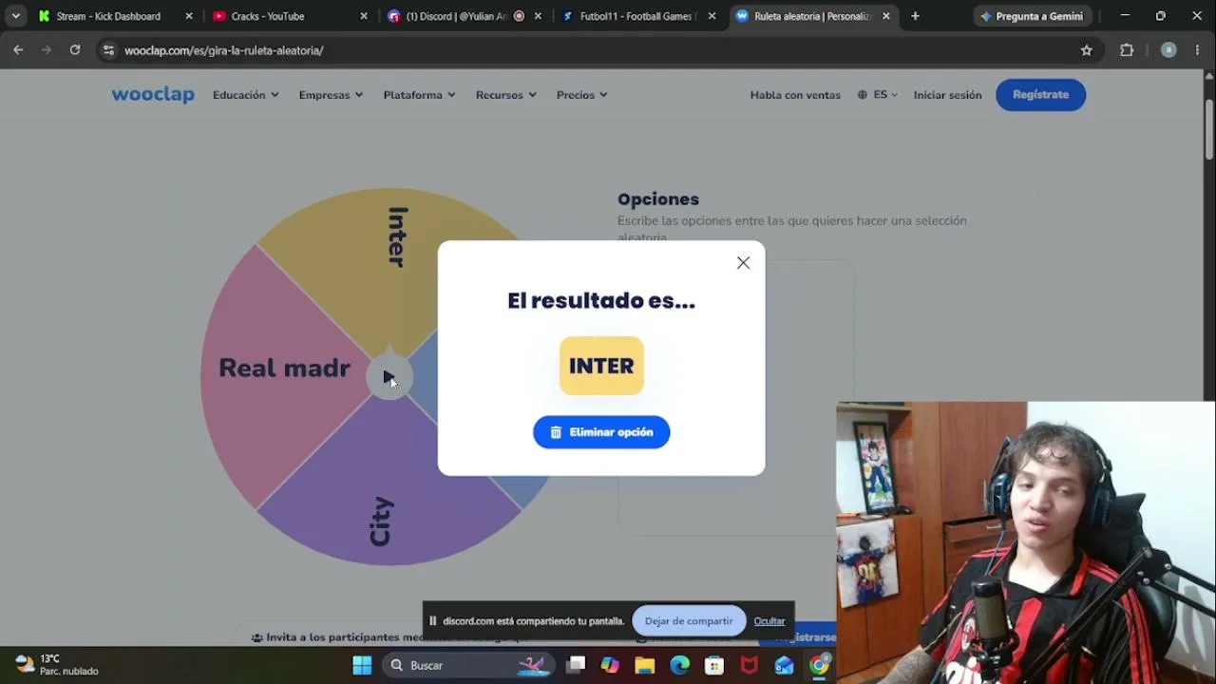Reload the current page
The width and height of the screenshot is (1216, 684).
click(x=74, y=50)
